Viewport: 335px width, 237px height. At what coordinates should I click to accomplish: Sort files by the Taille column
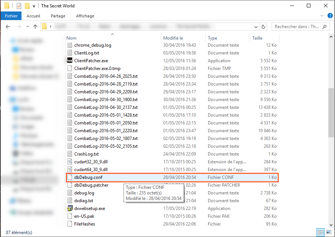click(x=265, y=38)
